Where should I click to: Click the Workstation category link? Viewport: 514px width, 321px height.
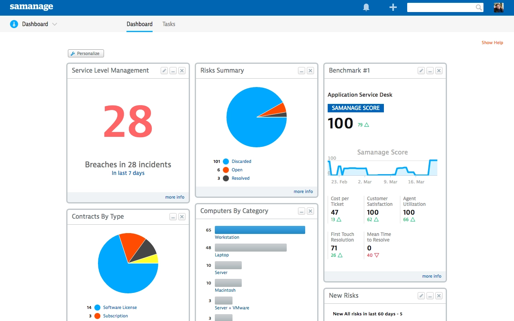[x=227, y=237]
